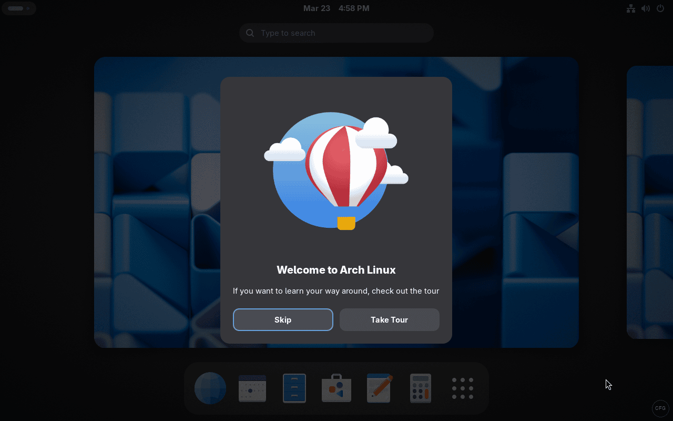The height and width of the screenshot is (421, 673).
Task: Open the Software store icon in the dock
Action: [336, 388]
